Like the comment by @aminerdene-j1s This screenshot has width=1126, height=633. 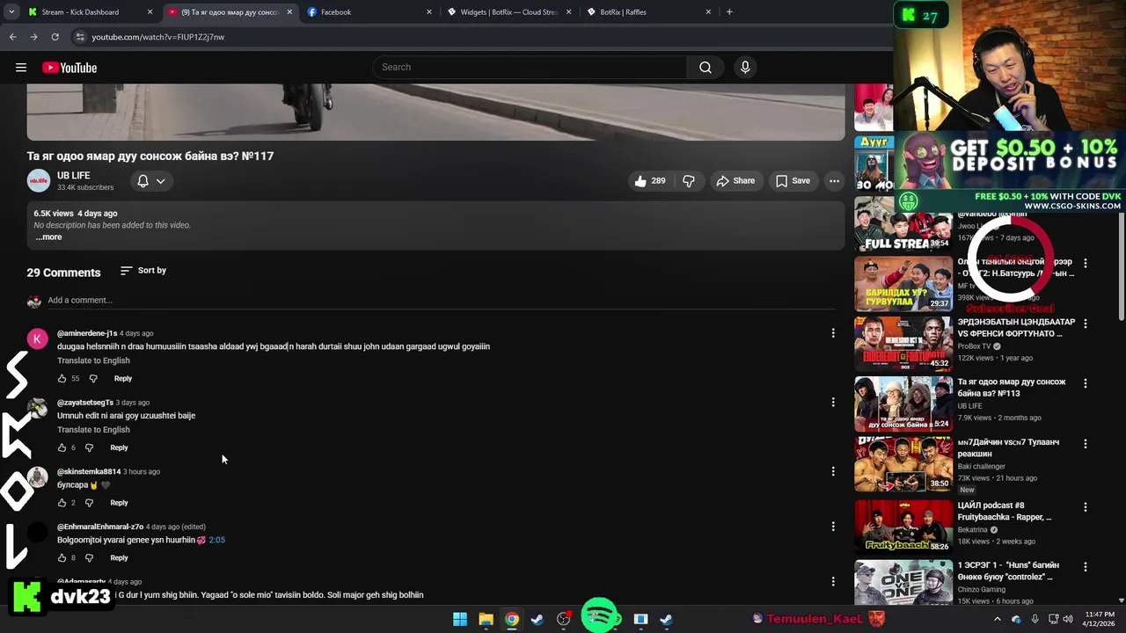pos(62,379)
